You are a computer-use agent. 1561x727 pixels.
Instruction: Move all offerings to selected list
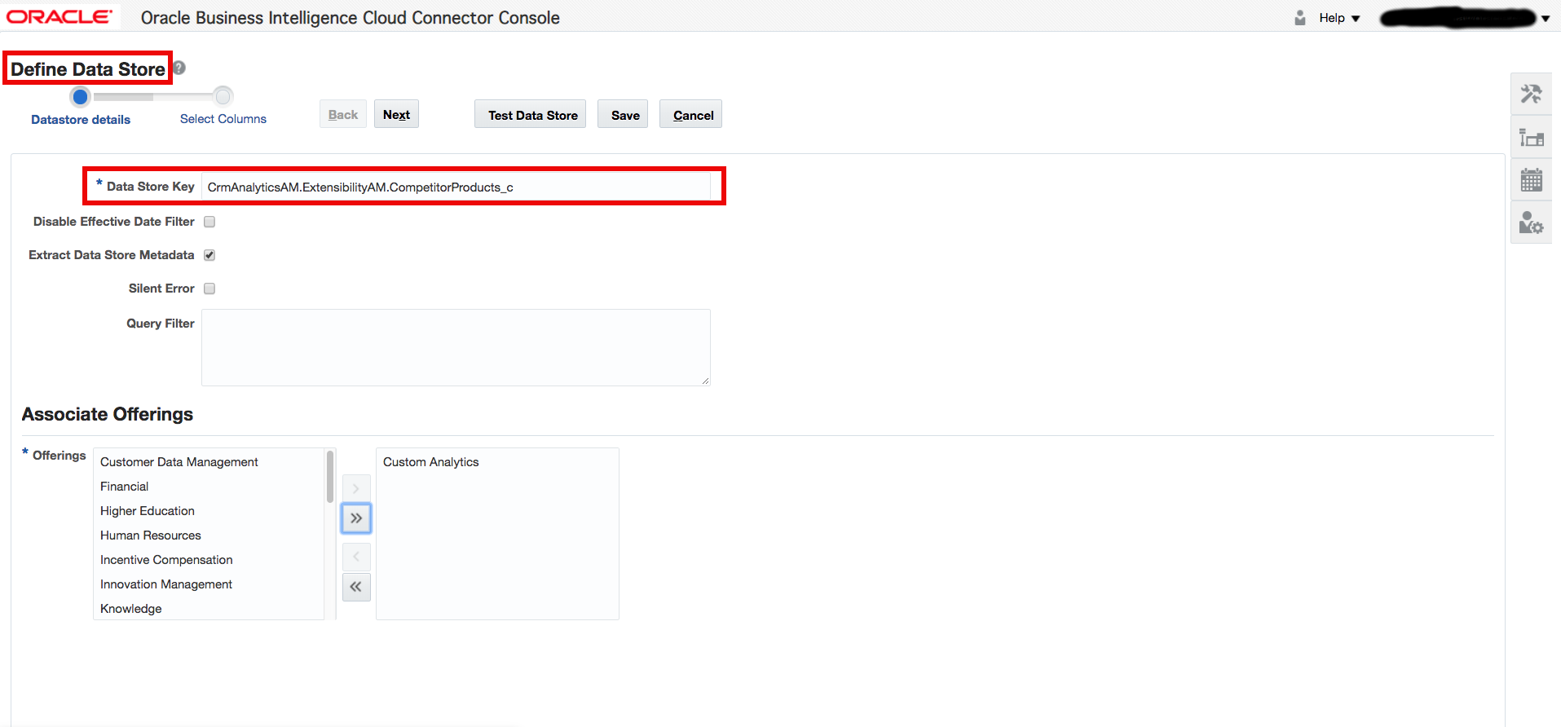356,518
